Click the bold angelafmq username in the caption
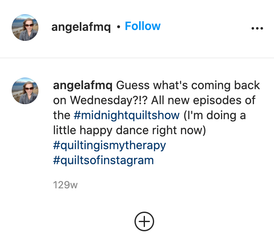274x250 pixels. pos(83,86)
